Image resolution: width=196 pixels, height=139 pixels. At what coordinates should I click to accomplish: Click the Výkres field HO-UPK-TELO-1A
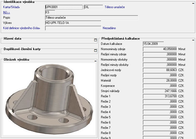coord(73,23)
